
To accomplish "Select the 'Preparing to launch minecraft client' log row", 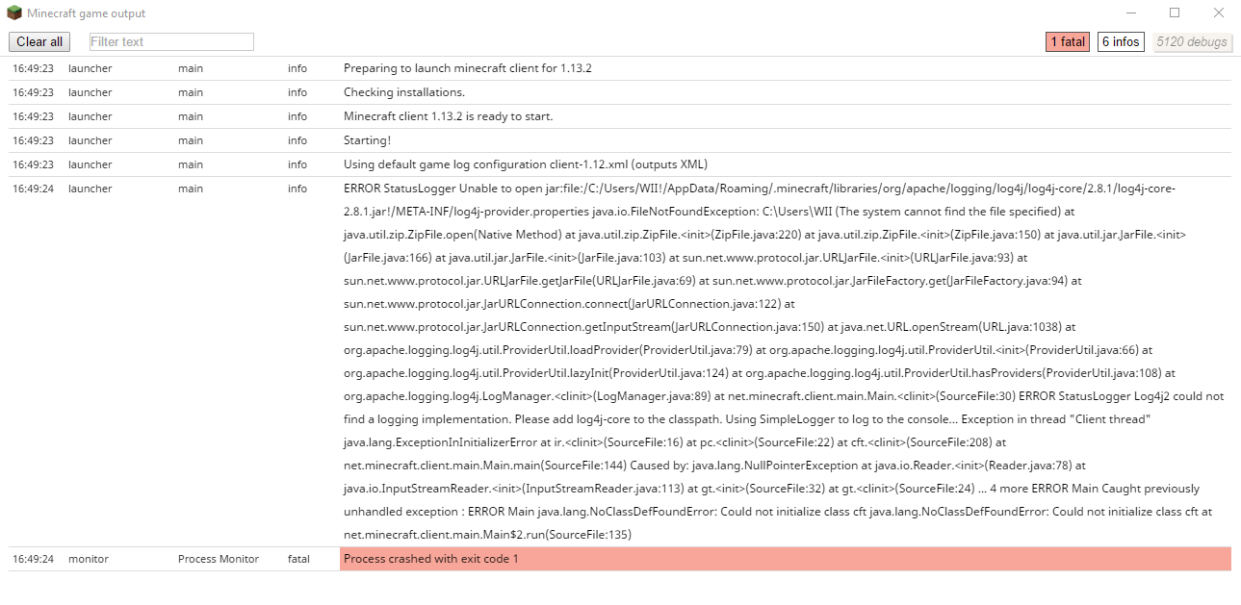I will click(467, 69).
